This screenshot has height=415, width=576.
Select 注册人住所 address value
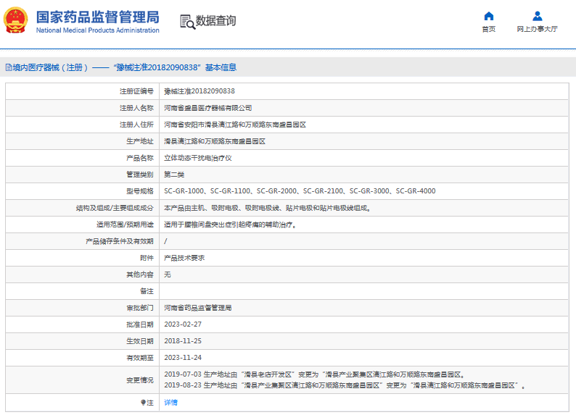tap(235, 125)
